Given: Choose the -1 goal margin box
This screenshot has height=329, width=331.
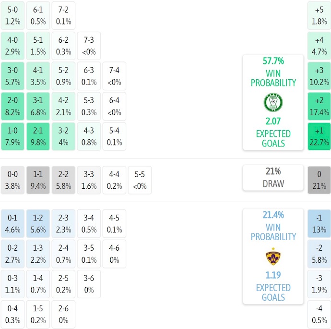Looking at the screenshot, I should 319,223.
